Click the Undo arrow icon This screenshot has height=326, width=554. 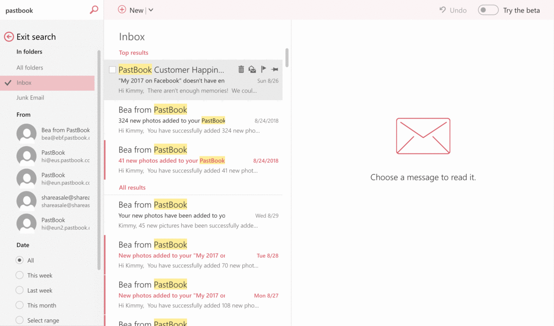(x=443, y=10)
